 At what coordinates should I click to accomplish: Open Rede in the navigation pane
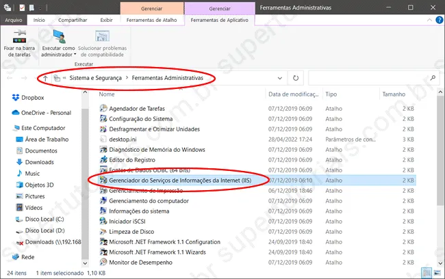(23, 257)
